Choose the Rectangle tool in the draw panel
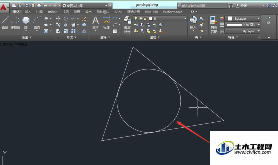 46,19
